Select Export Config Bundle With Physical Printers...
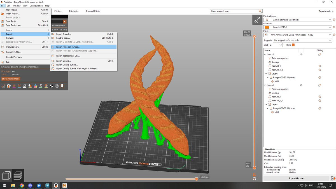Viewport: 336px width, 189px height. pos(83,69)
